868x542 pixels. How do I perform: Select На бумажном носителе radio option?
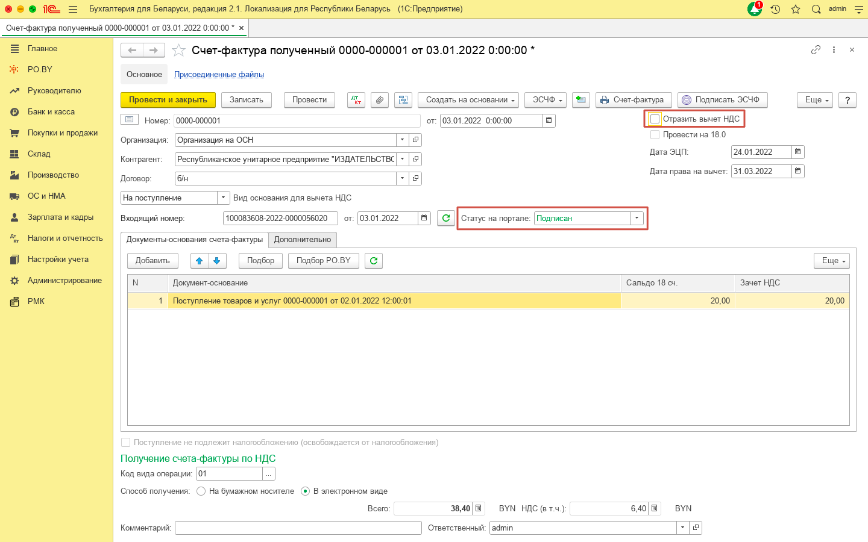[x=201, y=491]
